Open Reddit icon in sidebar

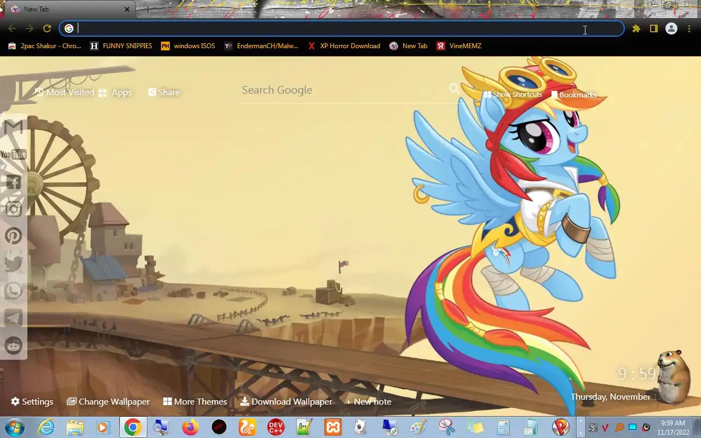13,345
